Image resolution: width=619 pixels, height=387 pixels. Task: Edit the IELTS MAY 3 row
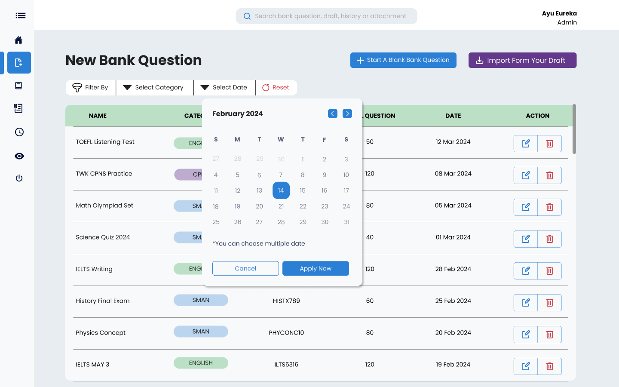(x=526, y=366)
